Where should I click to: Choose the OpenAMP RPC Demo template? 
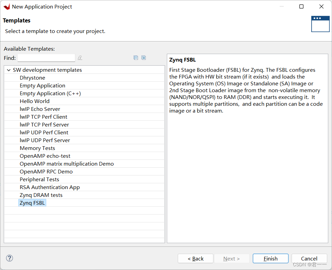46,172
